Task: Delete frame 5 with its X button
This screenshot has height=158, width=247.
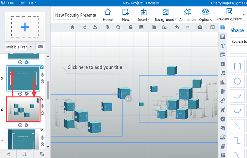Action: tap(41, 67)
